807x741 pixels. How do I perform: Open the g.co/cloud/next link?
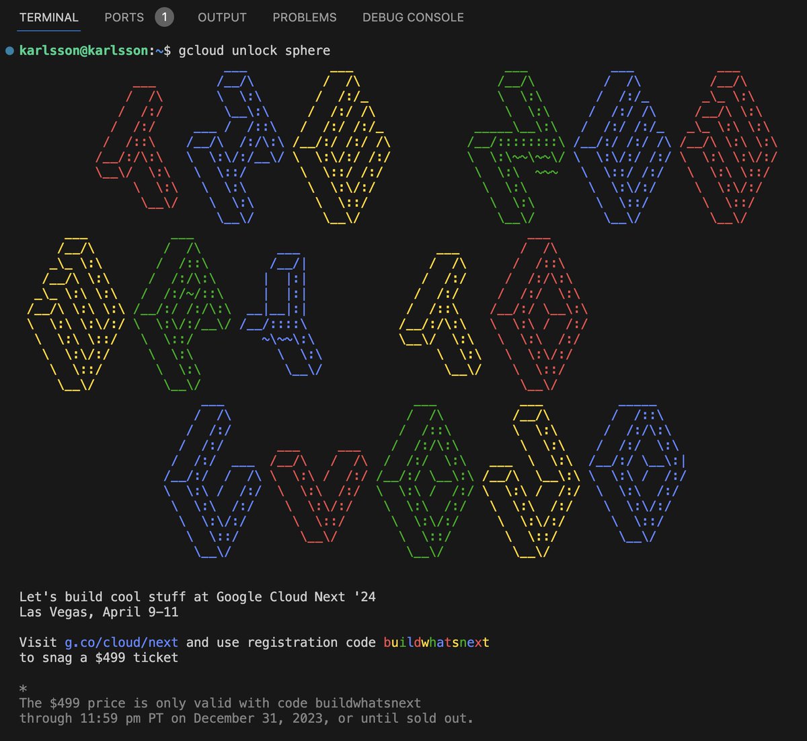coord(122,641)
